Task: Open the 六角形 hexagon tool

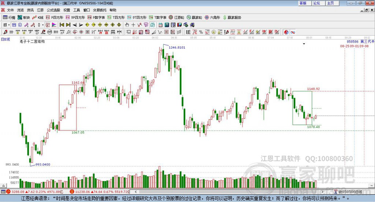Action: [212, 18]
